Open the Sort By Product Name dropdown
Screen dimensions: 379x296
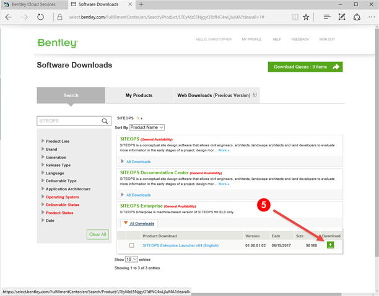click(x=147, y=127)
